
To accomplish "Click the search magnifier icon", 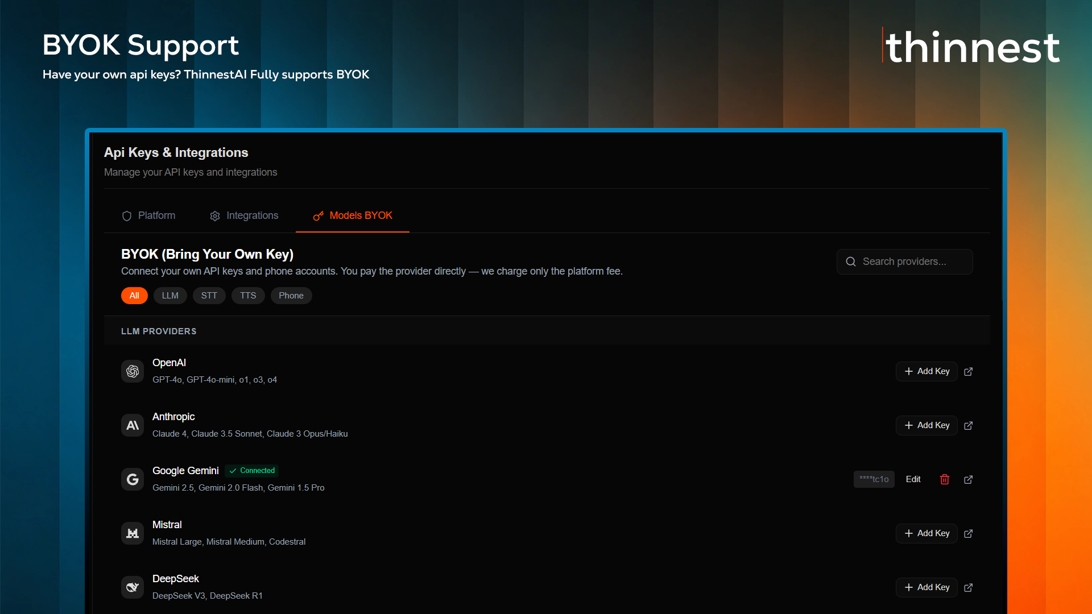I will 851,262.
